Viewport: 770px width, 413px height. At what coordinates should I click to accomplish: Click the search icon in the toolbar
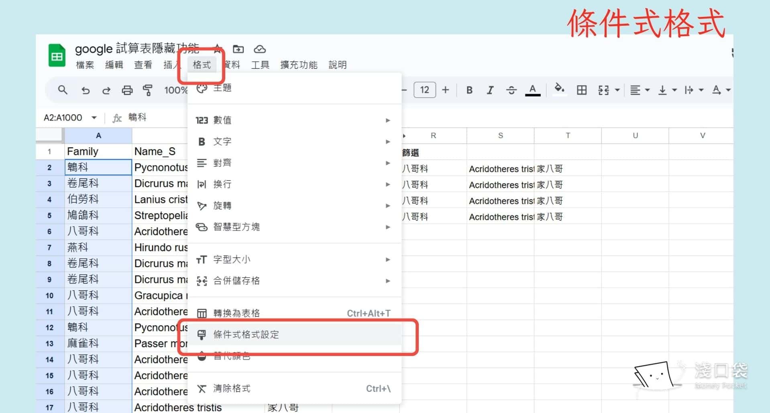click(63, 90)
